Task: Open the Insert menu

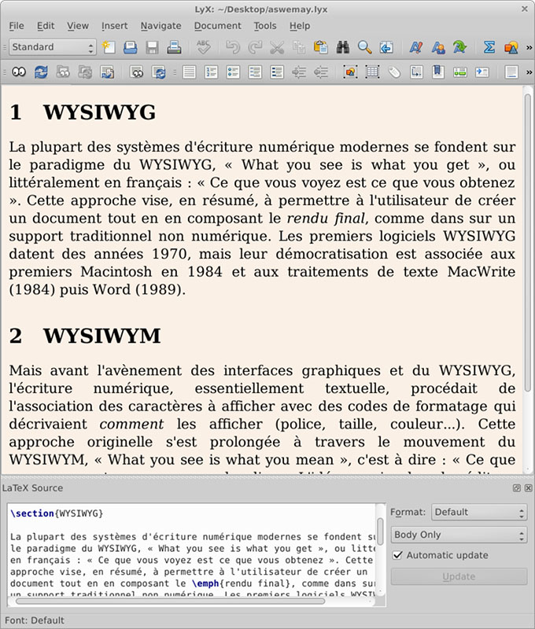Action: (114, 26)
